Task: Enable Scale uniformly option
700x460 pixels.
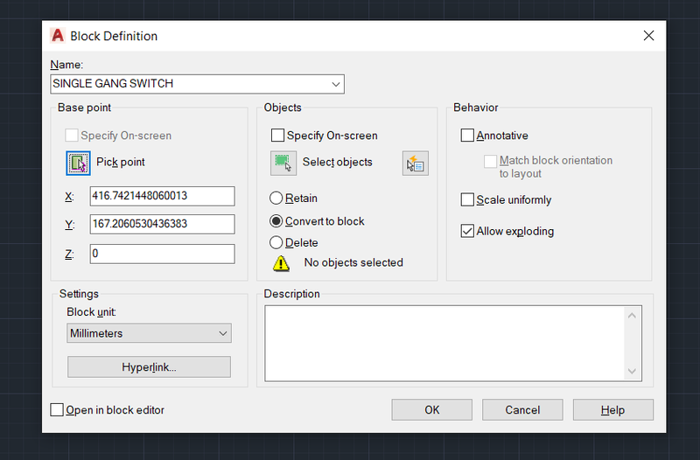Action: point(467,199)
